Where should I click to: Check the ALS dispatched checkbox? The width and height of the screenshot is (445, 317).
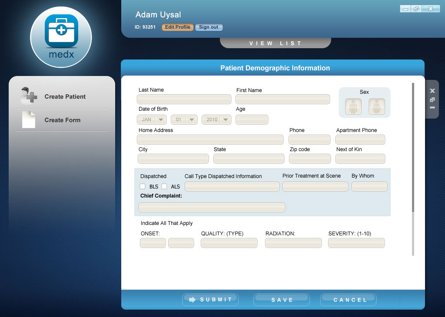[164, 186]
